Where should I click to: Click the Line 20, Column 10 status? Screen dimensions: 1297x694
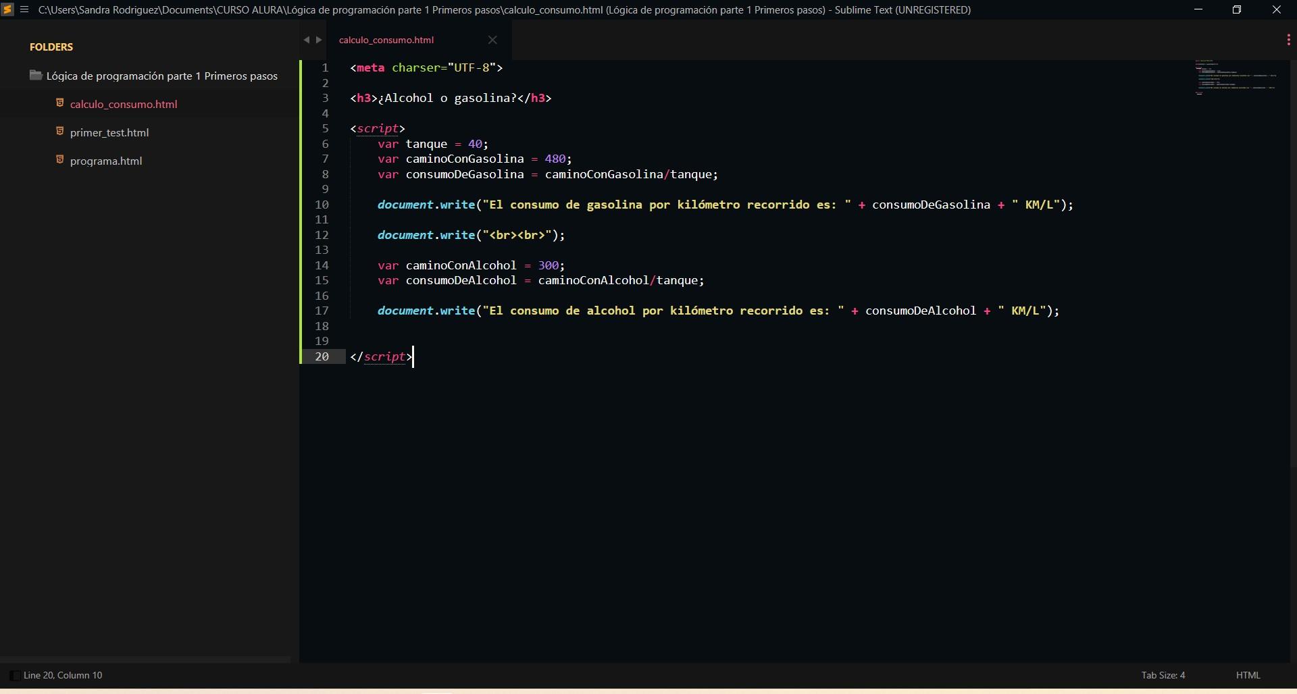[63, 675]
